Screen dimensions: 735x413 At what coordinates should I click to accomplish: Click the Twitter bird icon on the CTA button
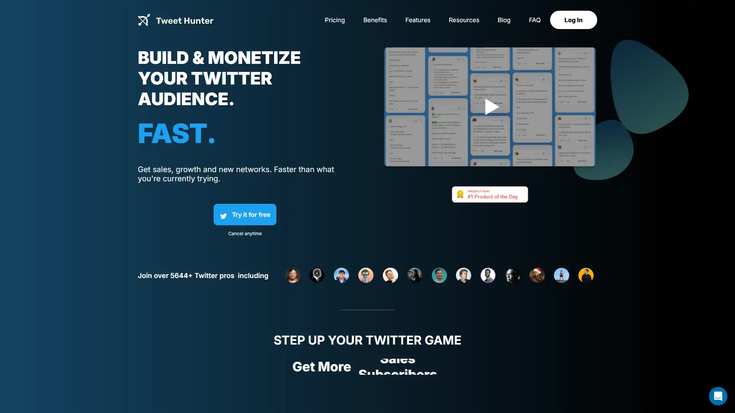[x=224, y=215]
